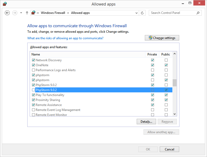Click the Allowed apps breadcrumb
Viewport: 207px width, 157px height.
(80, 13)
